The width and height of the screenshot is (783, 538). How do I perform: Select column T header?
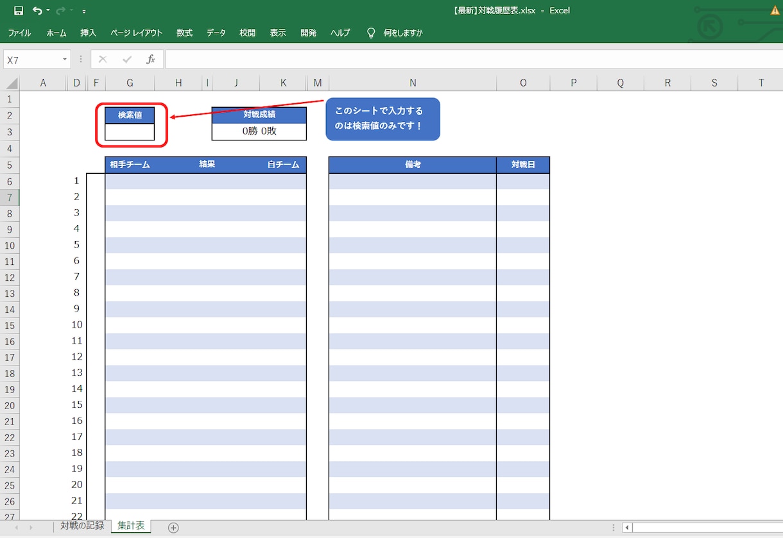pos(761,83)
